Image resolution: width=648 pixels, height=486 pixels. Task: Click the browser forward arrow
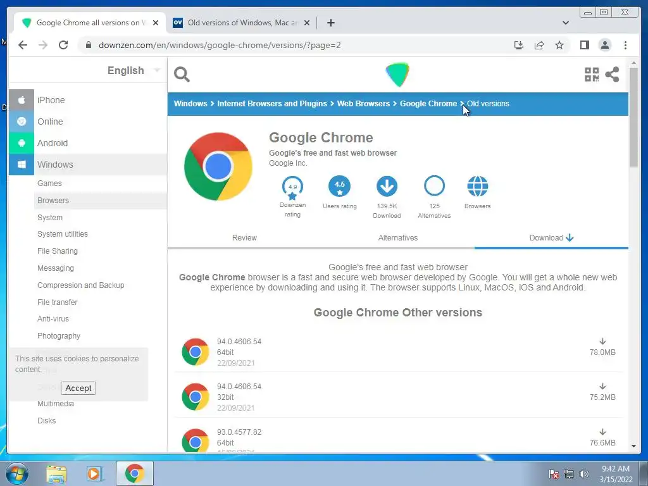[43, 45]
